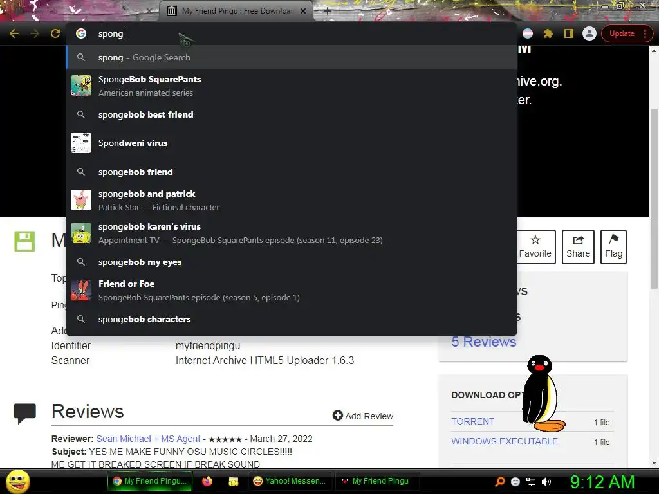Open the profile avatar menu
This screenshot has height=494, width=659.
click(x=589, y=33)
